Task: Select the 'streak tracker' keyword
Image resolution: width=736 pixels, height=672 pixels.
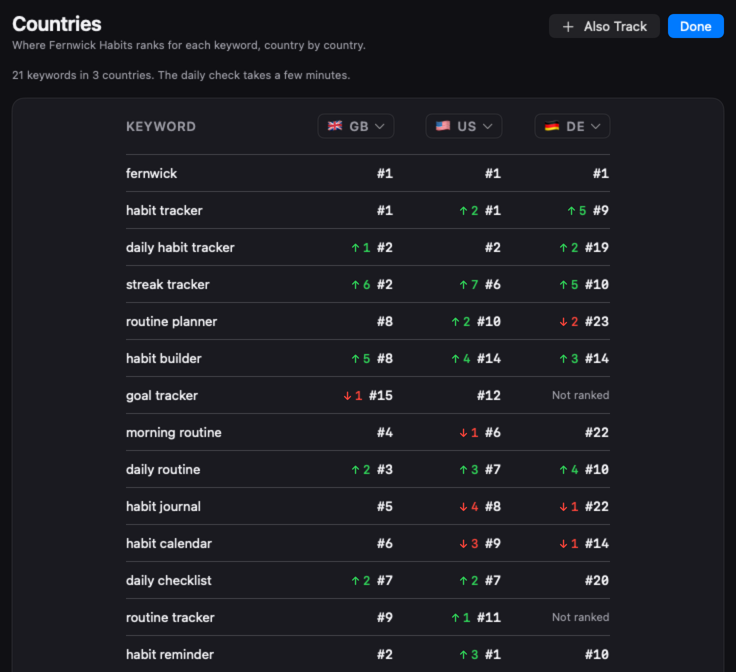Action: (x=167, y=284)
